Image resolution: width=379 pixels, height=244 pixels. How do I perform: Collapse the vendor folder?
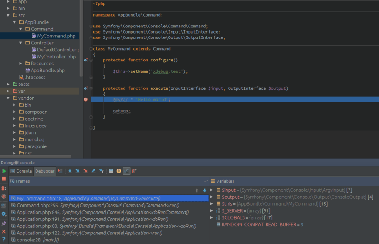(x=8, y=98)
